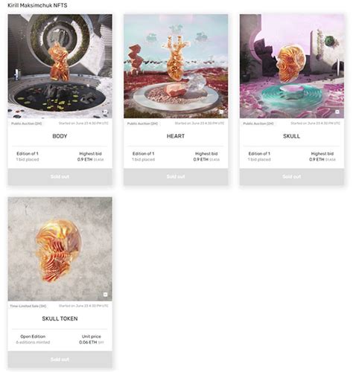Open the BODY artwork thumbnail
Screen dimensions: 353x372
[60, 66]
